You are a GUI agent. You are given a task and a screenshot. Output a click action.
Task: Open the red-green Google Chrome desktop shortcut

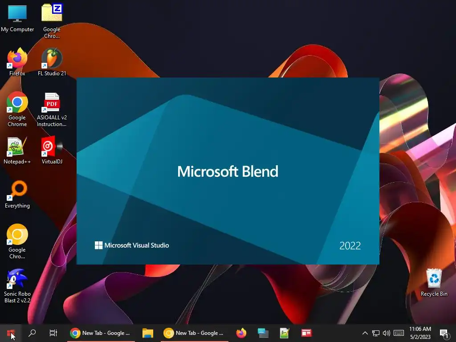[17, 110]
